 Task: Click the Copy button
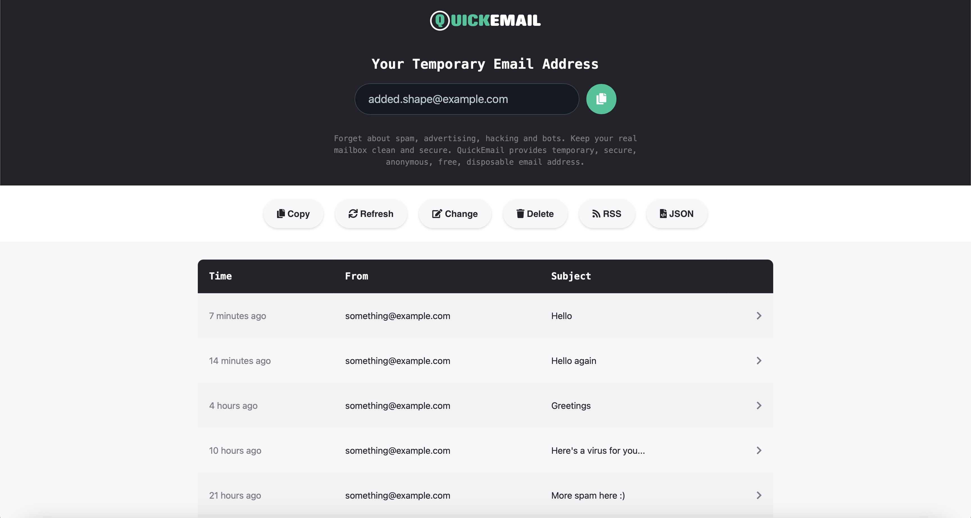[x=293, y=214]
